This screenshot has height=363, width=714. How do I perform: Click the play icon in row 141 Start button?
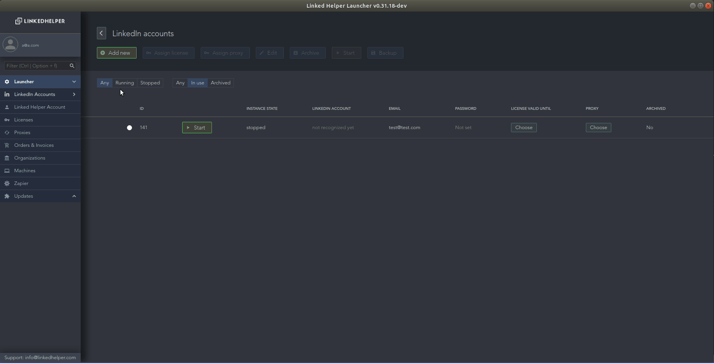click(188, 128)
